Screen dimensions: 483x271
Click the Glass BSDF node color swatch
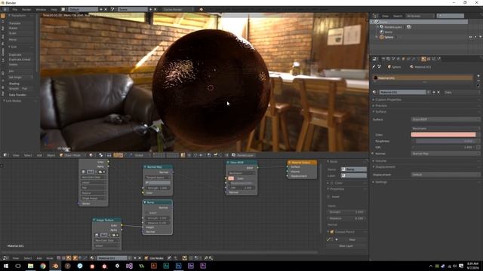click(x=231, y=178)
